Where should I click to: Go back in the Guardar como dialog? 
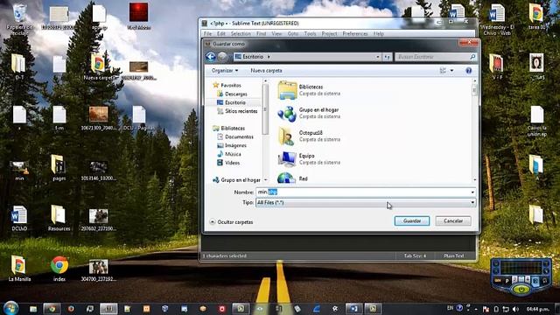point(211,57)
